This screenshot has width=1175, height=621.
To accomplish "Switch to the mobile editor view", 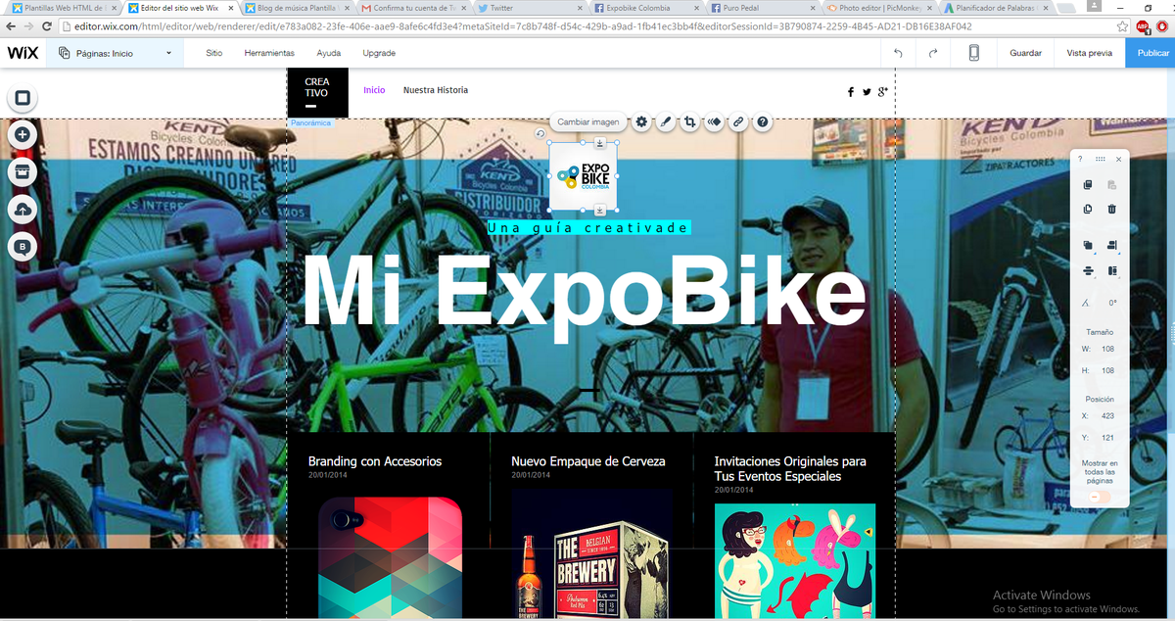I will [974, 53].
